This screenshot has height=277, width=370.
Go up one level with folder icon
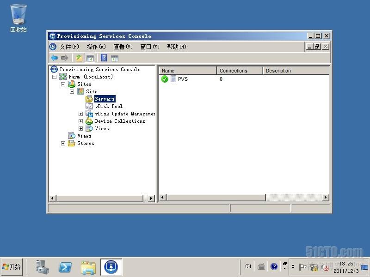click(x=79, y=58)
